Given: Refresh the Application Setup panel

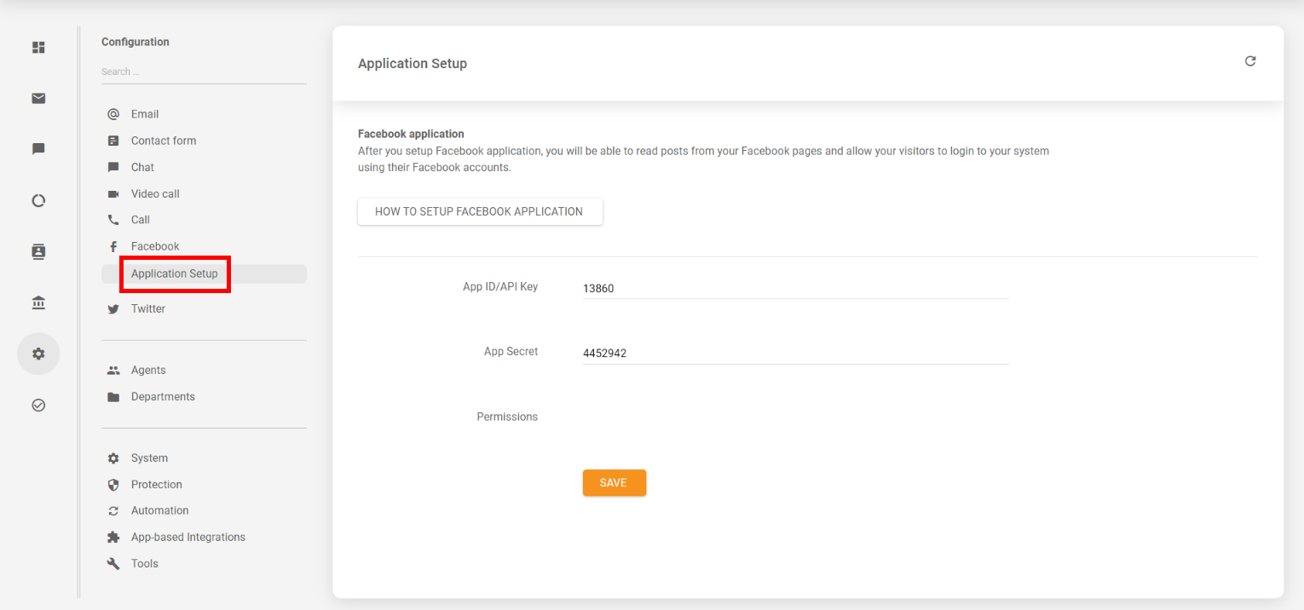Looking at the screenshot, I should pyautogui.click(x=1250, y=61).
